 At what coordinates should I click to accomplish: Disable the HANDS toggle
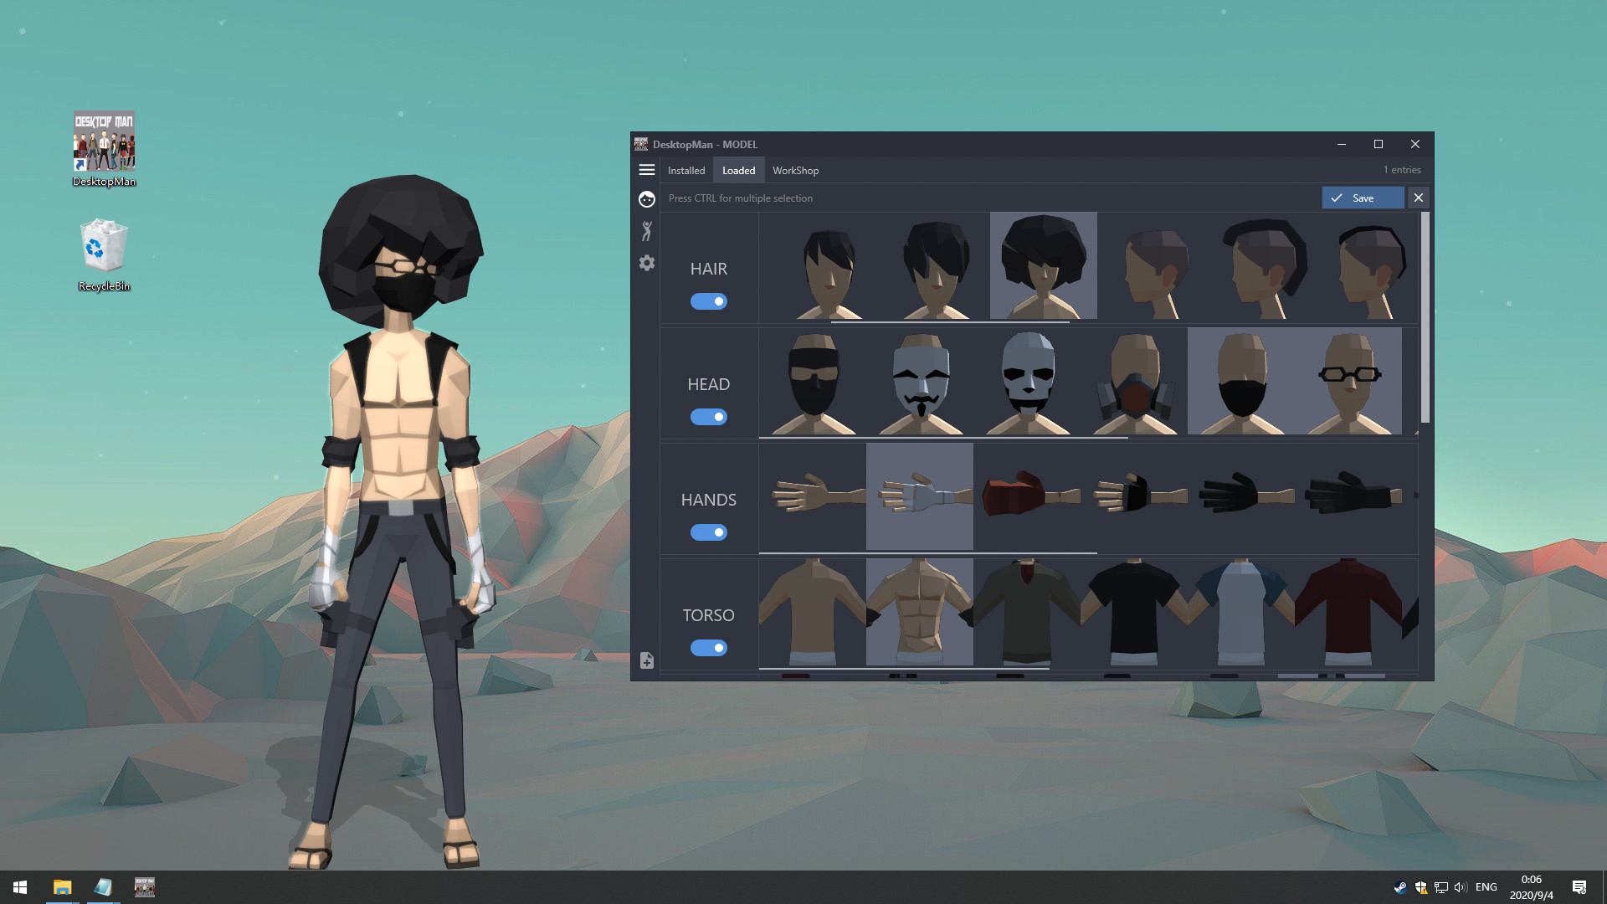point(709,532)
